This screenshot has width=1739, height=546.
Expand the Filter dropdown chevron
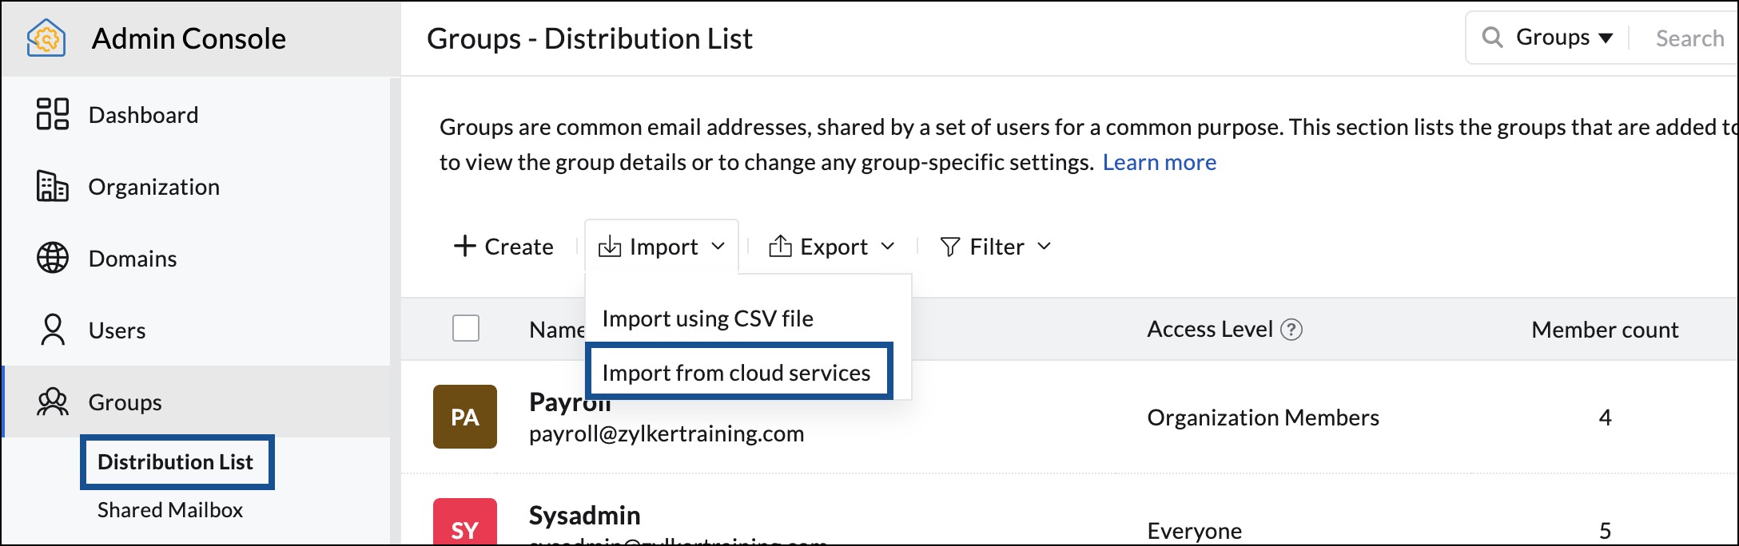[x=1044, y=246]
